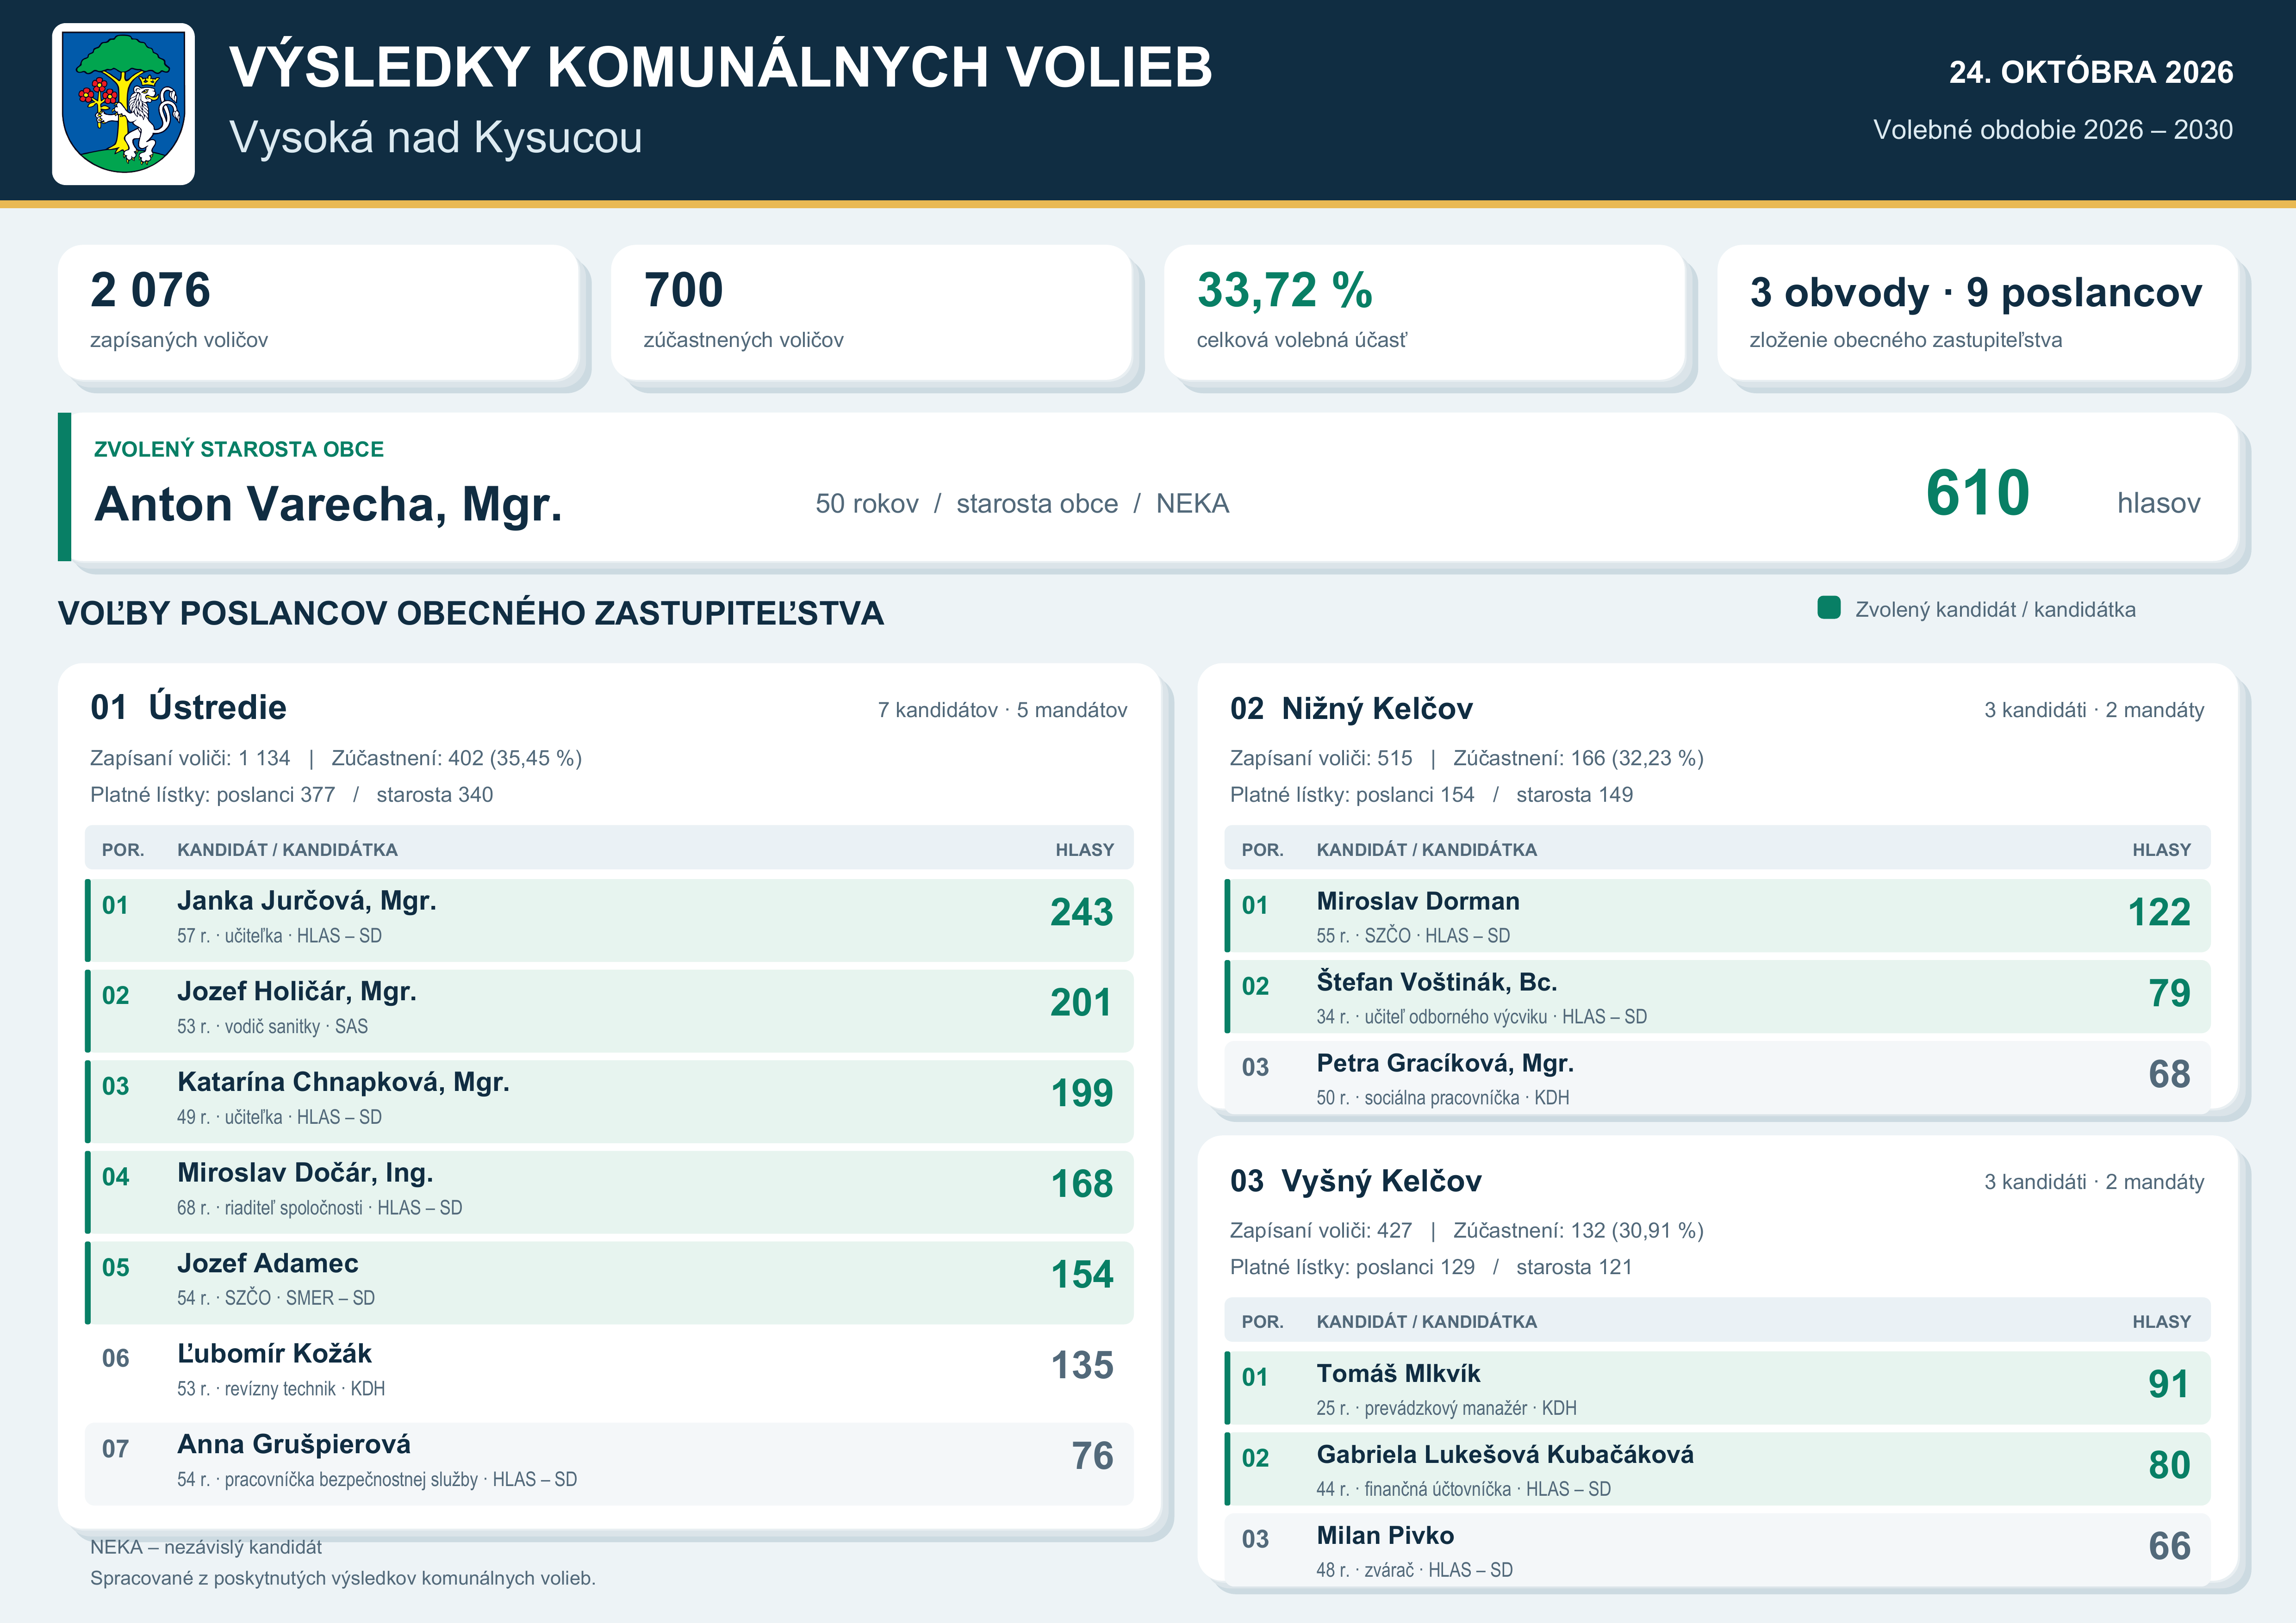
Task: Click heading 'VOĽBY POSLANCOV OBECNÉHO ZASTUPITEĽSTVA'
Action: point(471,613)
